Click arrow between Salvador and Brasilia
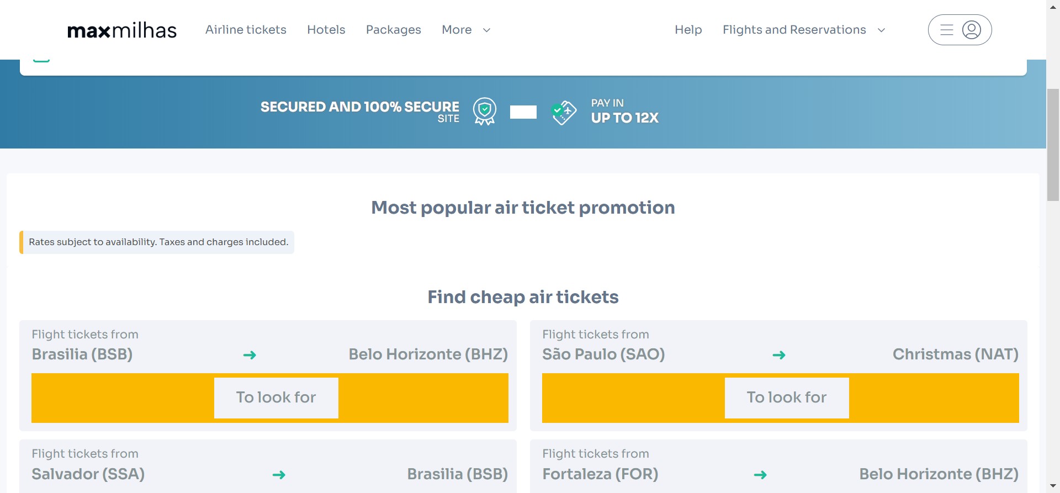 (279, 475)
